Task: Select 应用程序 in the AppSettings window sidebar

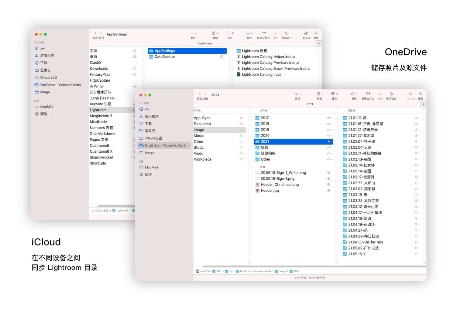Action: [x=47, y=56]
